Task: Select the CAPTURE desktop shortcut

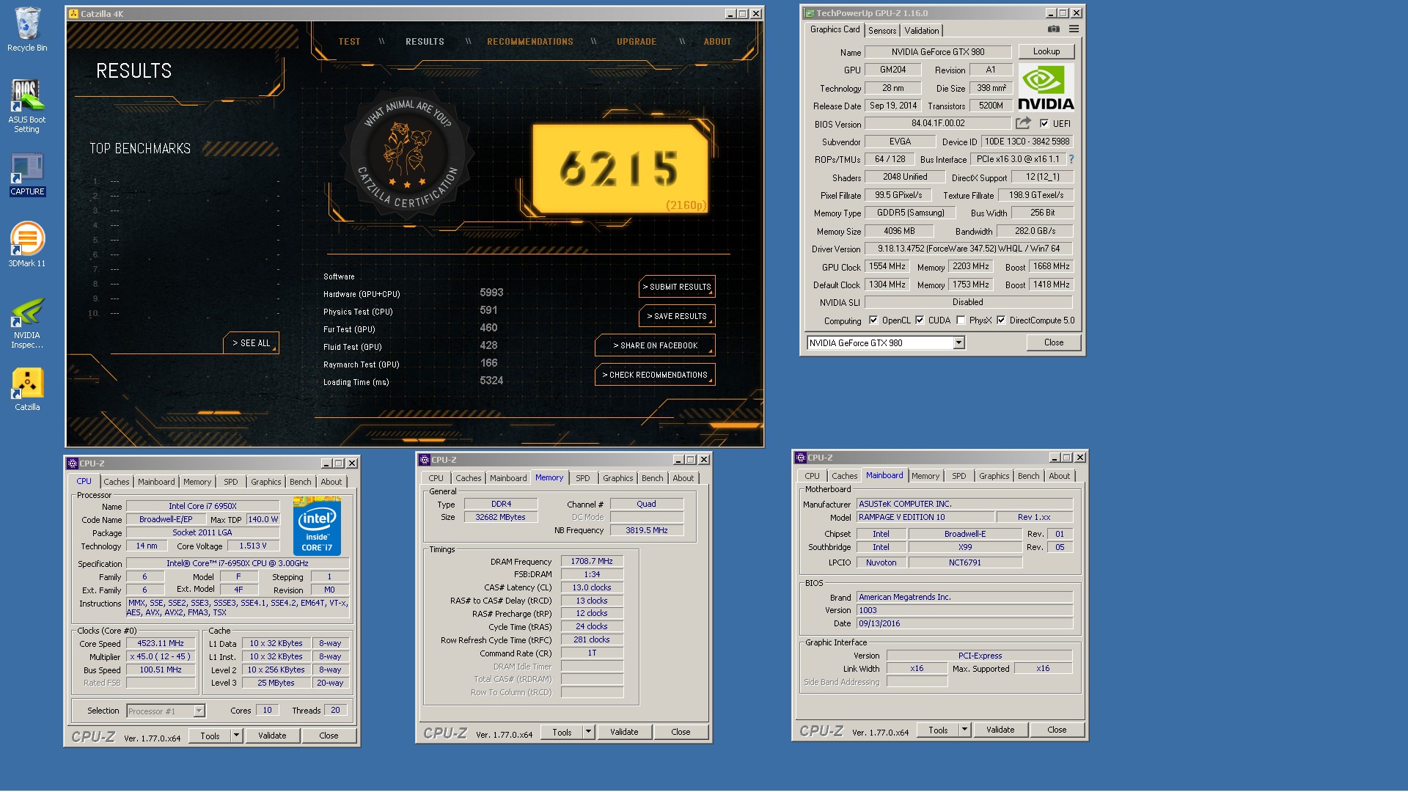Action: [x=27, y=175]
